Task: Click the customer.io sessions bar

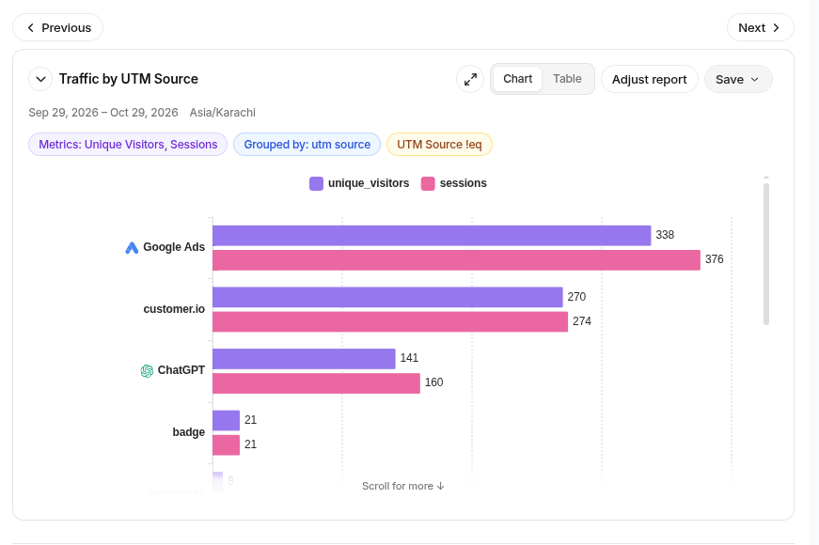Action: 390,321
